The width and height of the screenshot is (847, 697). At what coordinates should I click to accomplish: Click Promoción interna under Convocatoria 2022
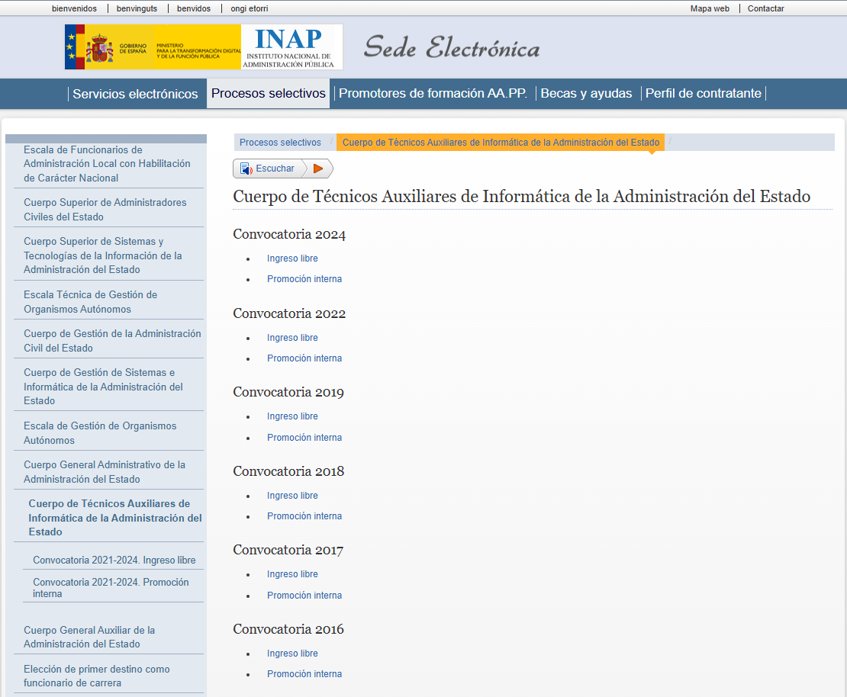[x=304, y=358]
